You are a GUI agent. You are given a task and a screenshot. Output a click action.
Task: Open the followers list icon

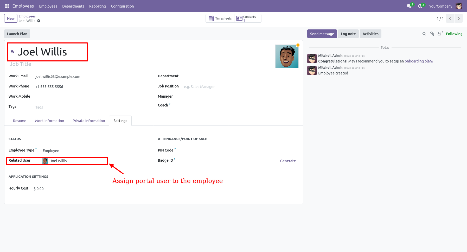pyautogui.click(x=440, y=34)
